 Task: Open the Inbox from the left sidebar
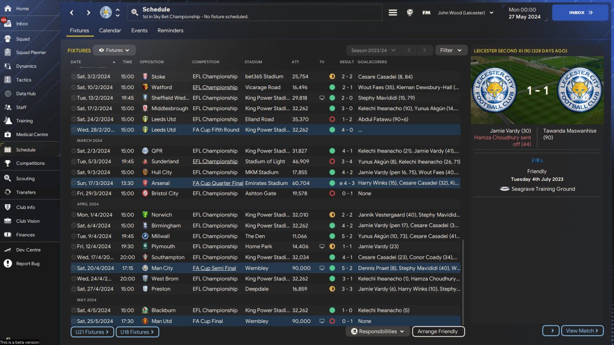[x=22, y=23]
